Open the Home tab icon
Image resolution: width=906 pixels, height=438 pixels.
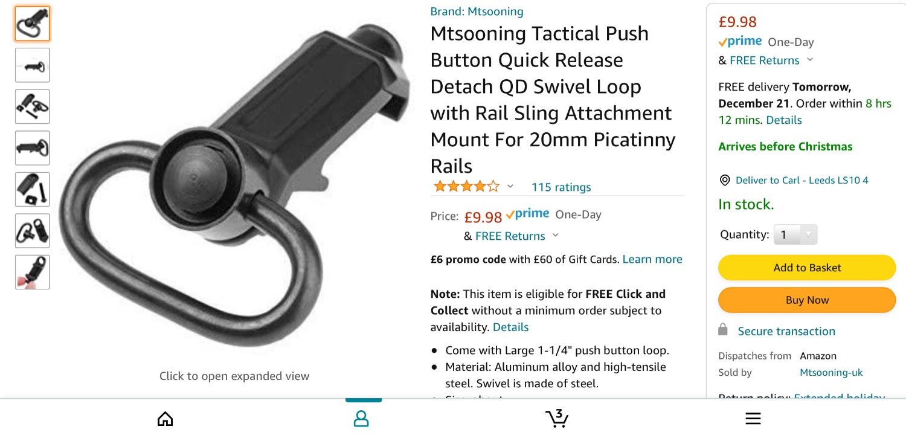(165, 419)
